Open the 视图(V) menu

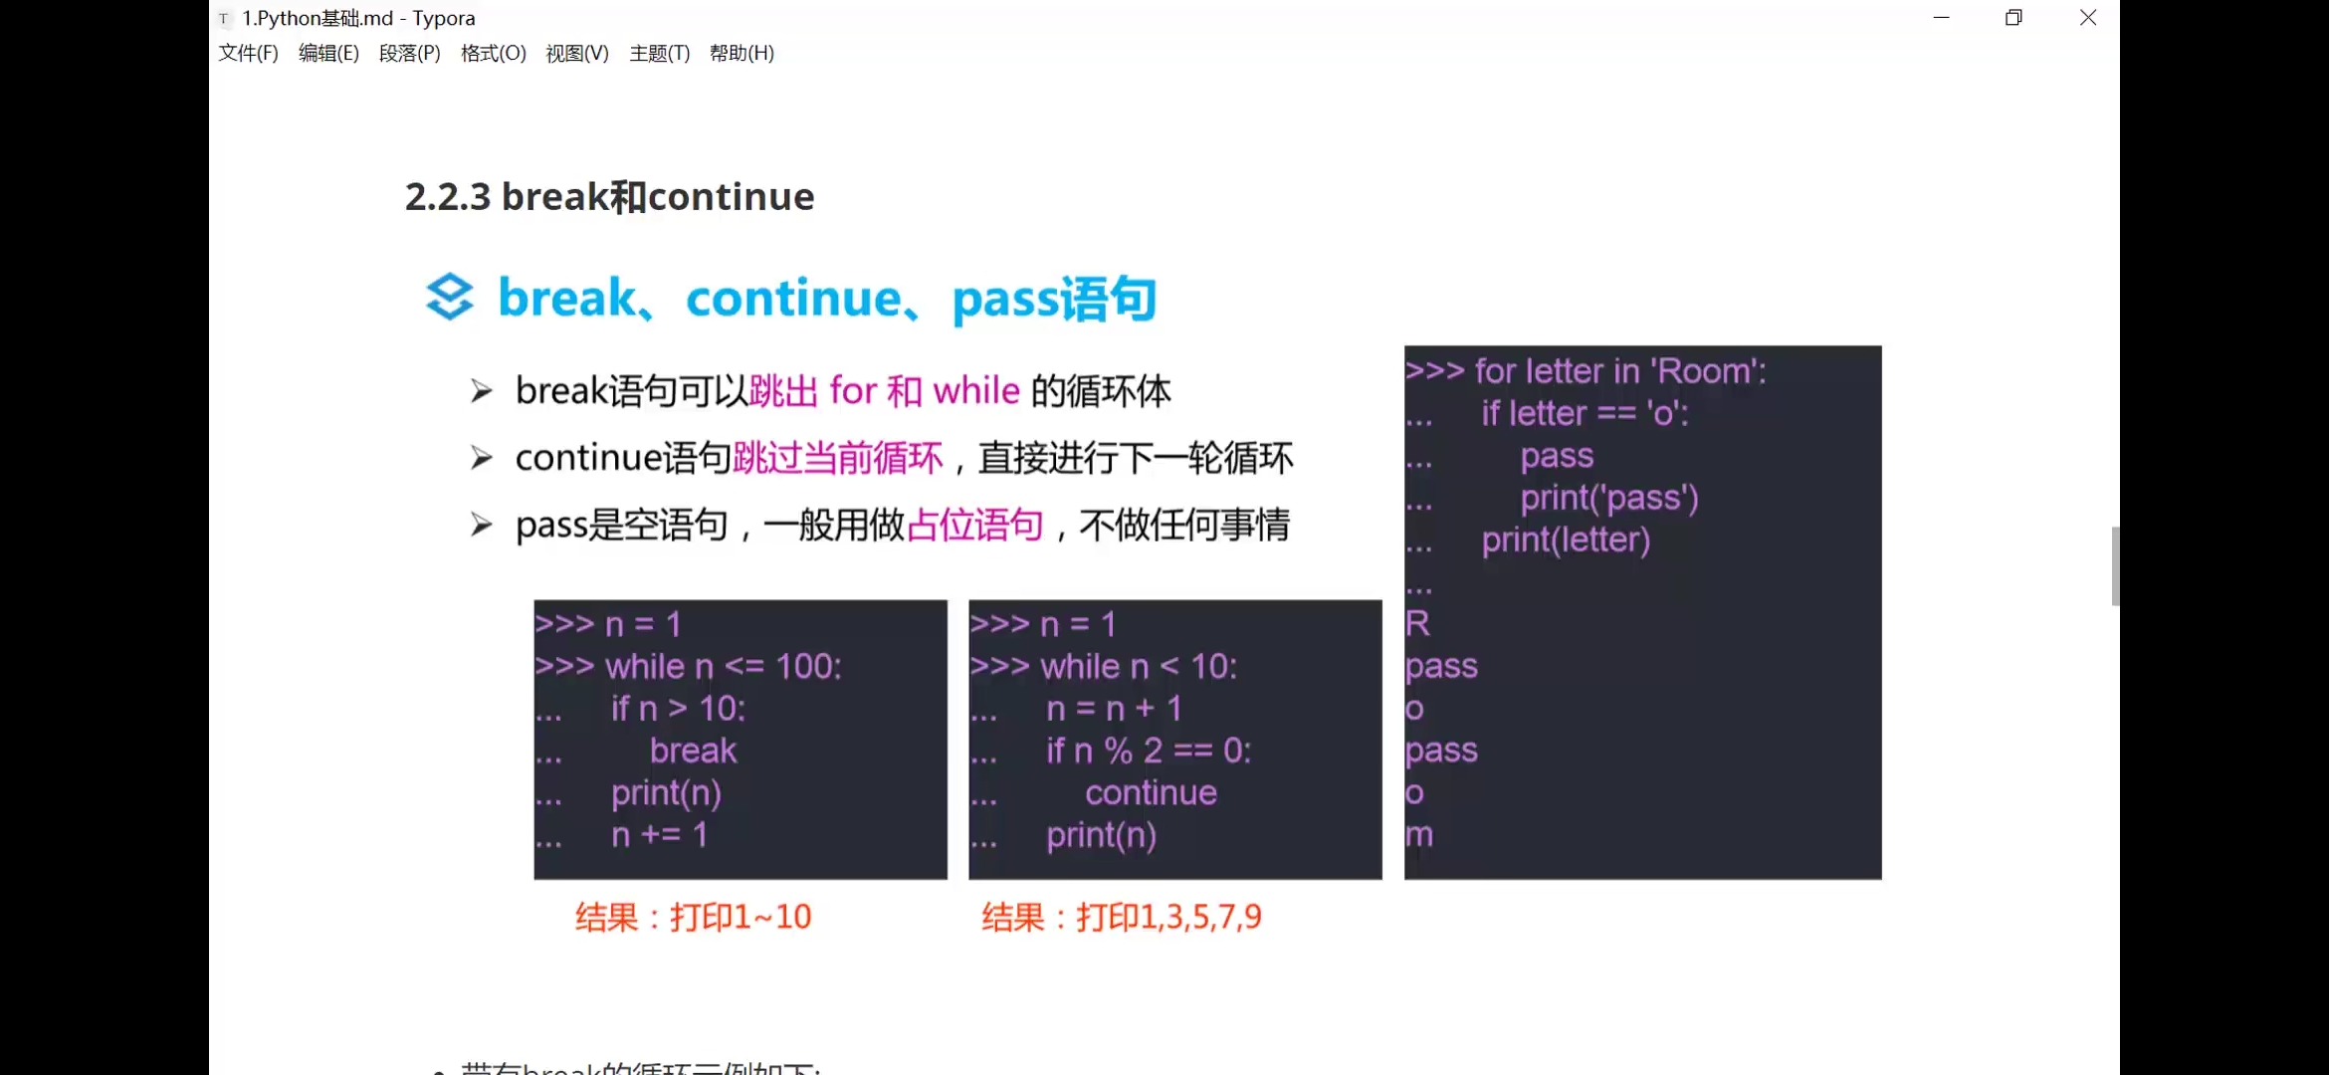coord(576,53)
